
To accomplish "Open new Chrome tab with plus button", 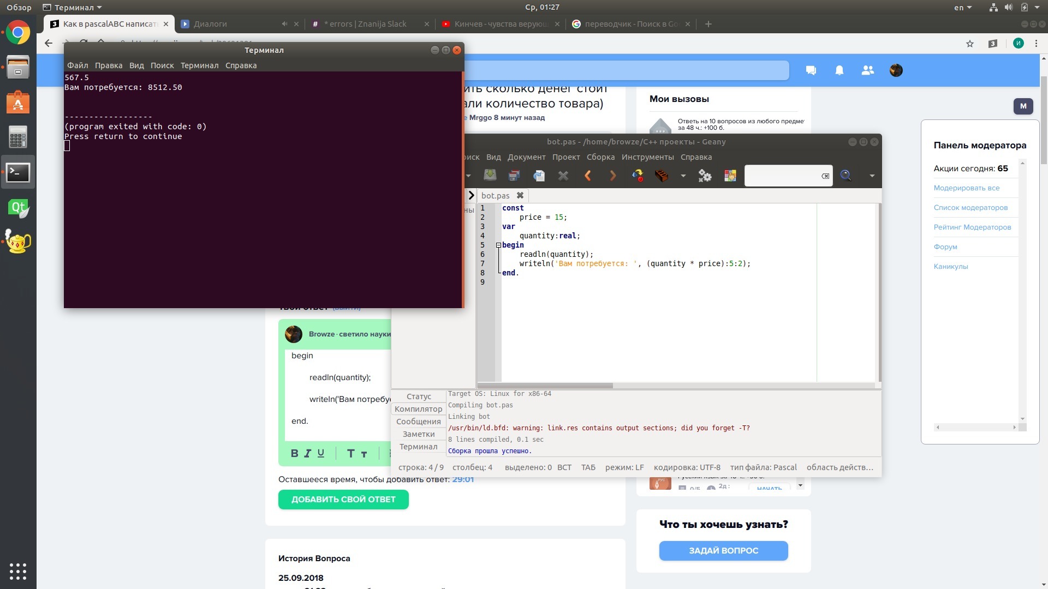I will point(708,24).
